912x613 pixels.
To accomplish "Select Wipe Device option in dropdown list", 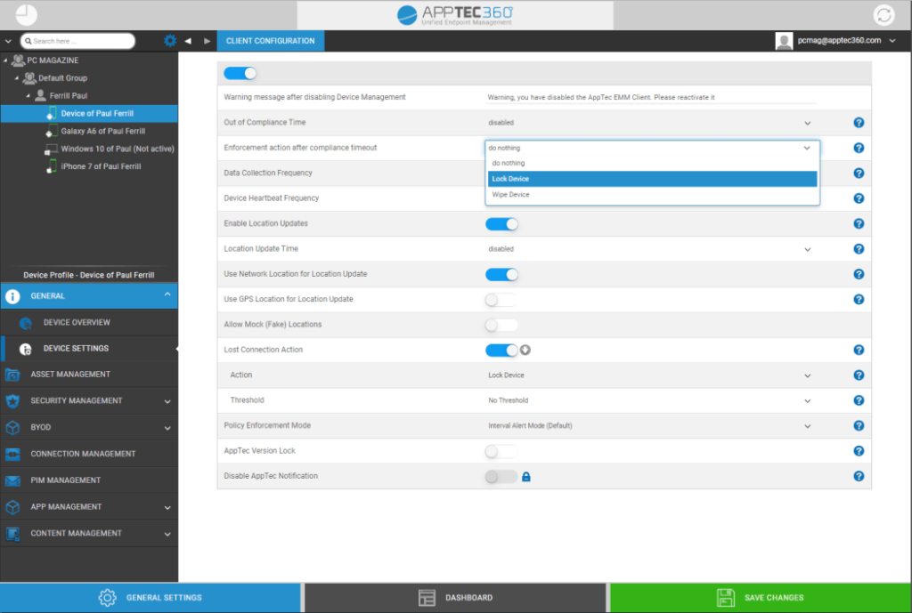I will coord(652,195).
